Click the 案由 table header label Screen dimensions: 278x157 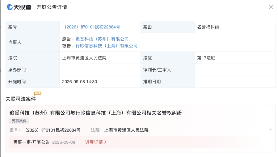tap(148, 27)
